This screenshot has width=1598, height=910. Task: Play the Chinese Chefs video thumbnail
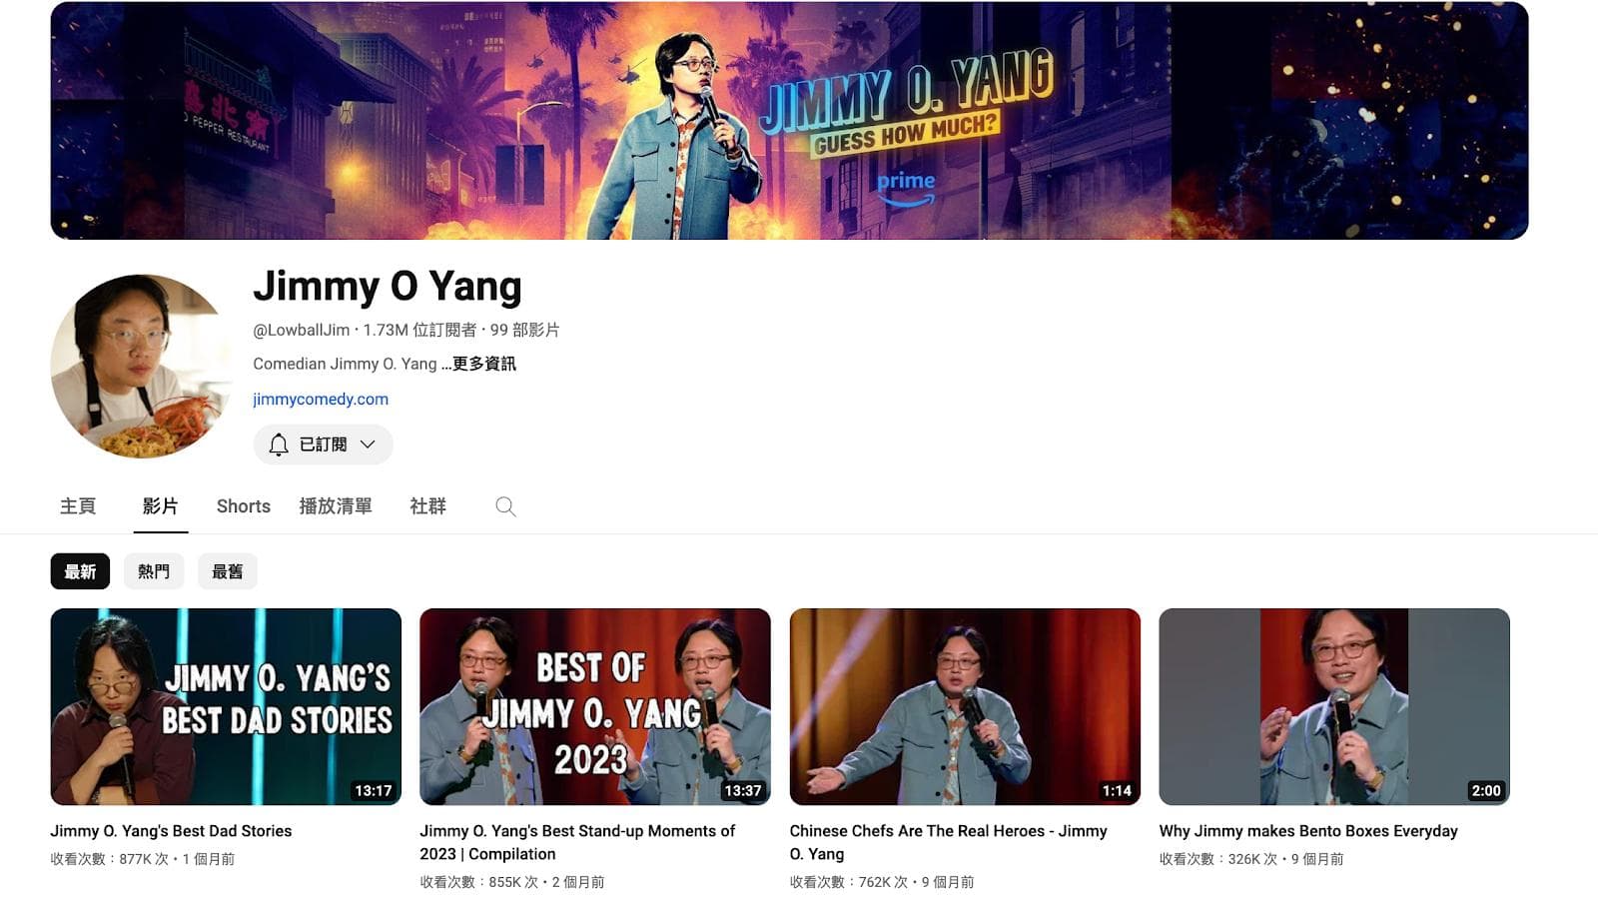pyautogui.click(x=965, y=707)
